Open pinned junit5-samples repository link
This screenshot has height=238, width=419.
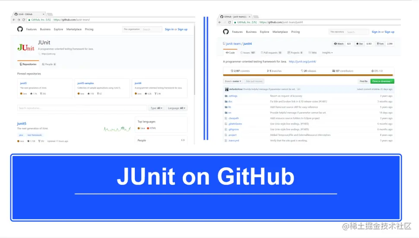tap(86, 83)
